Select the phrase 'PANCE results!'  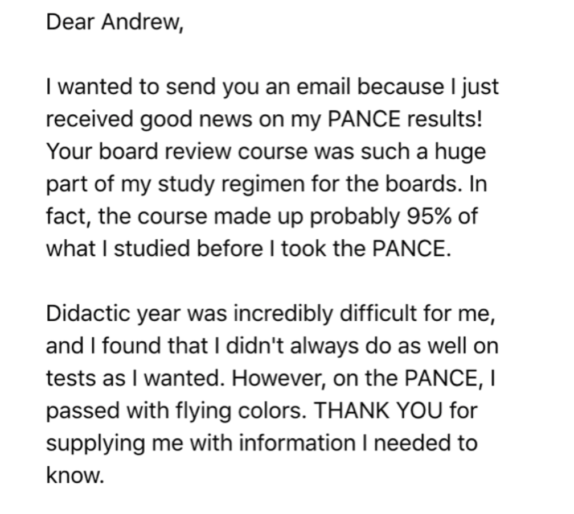[x=405, y=119]
